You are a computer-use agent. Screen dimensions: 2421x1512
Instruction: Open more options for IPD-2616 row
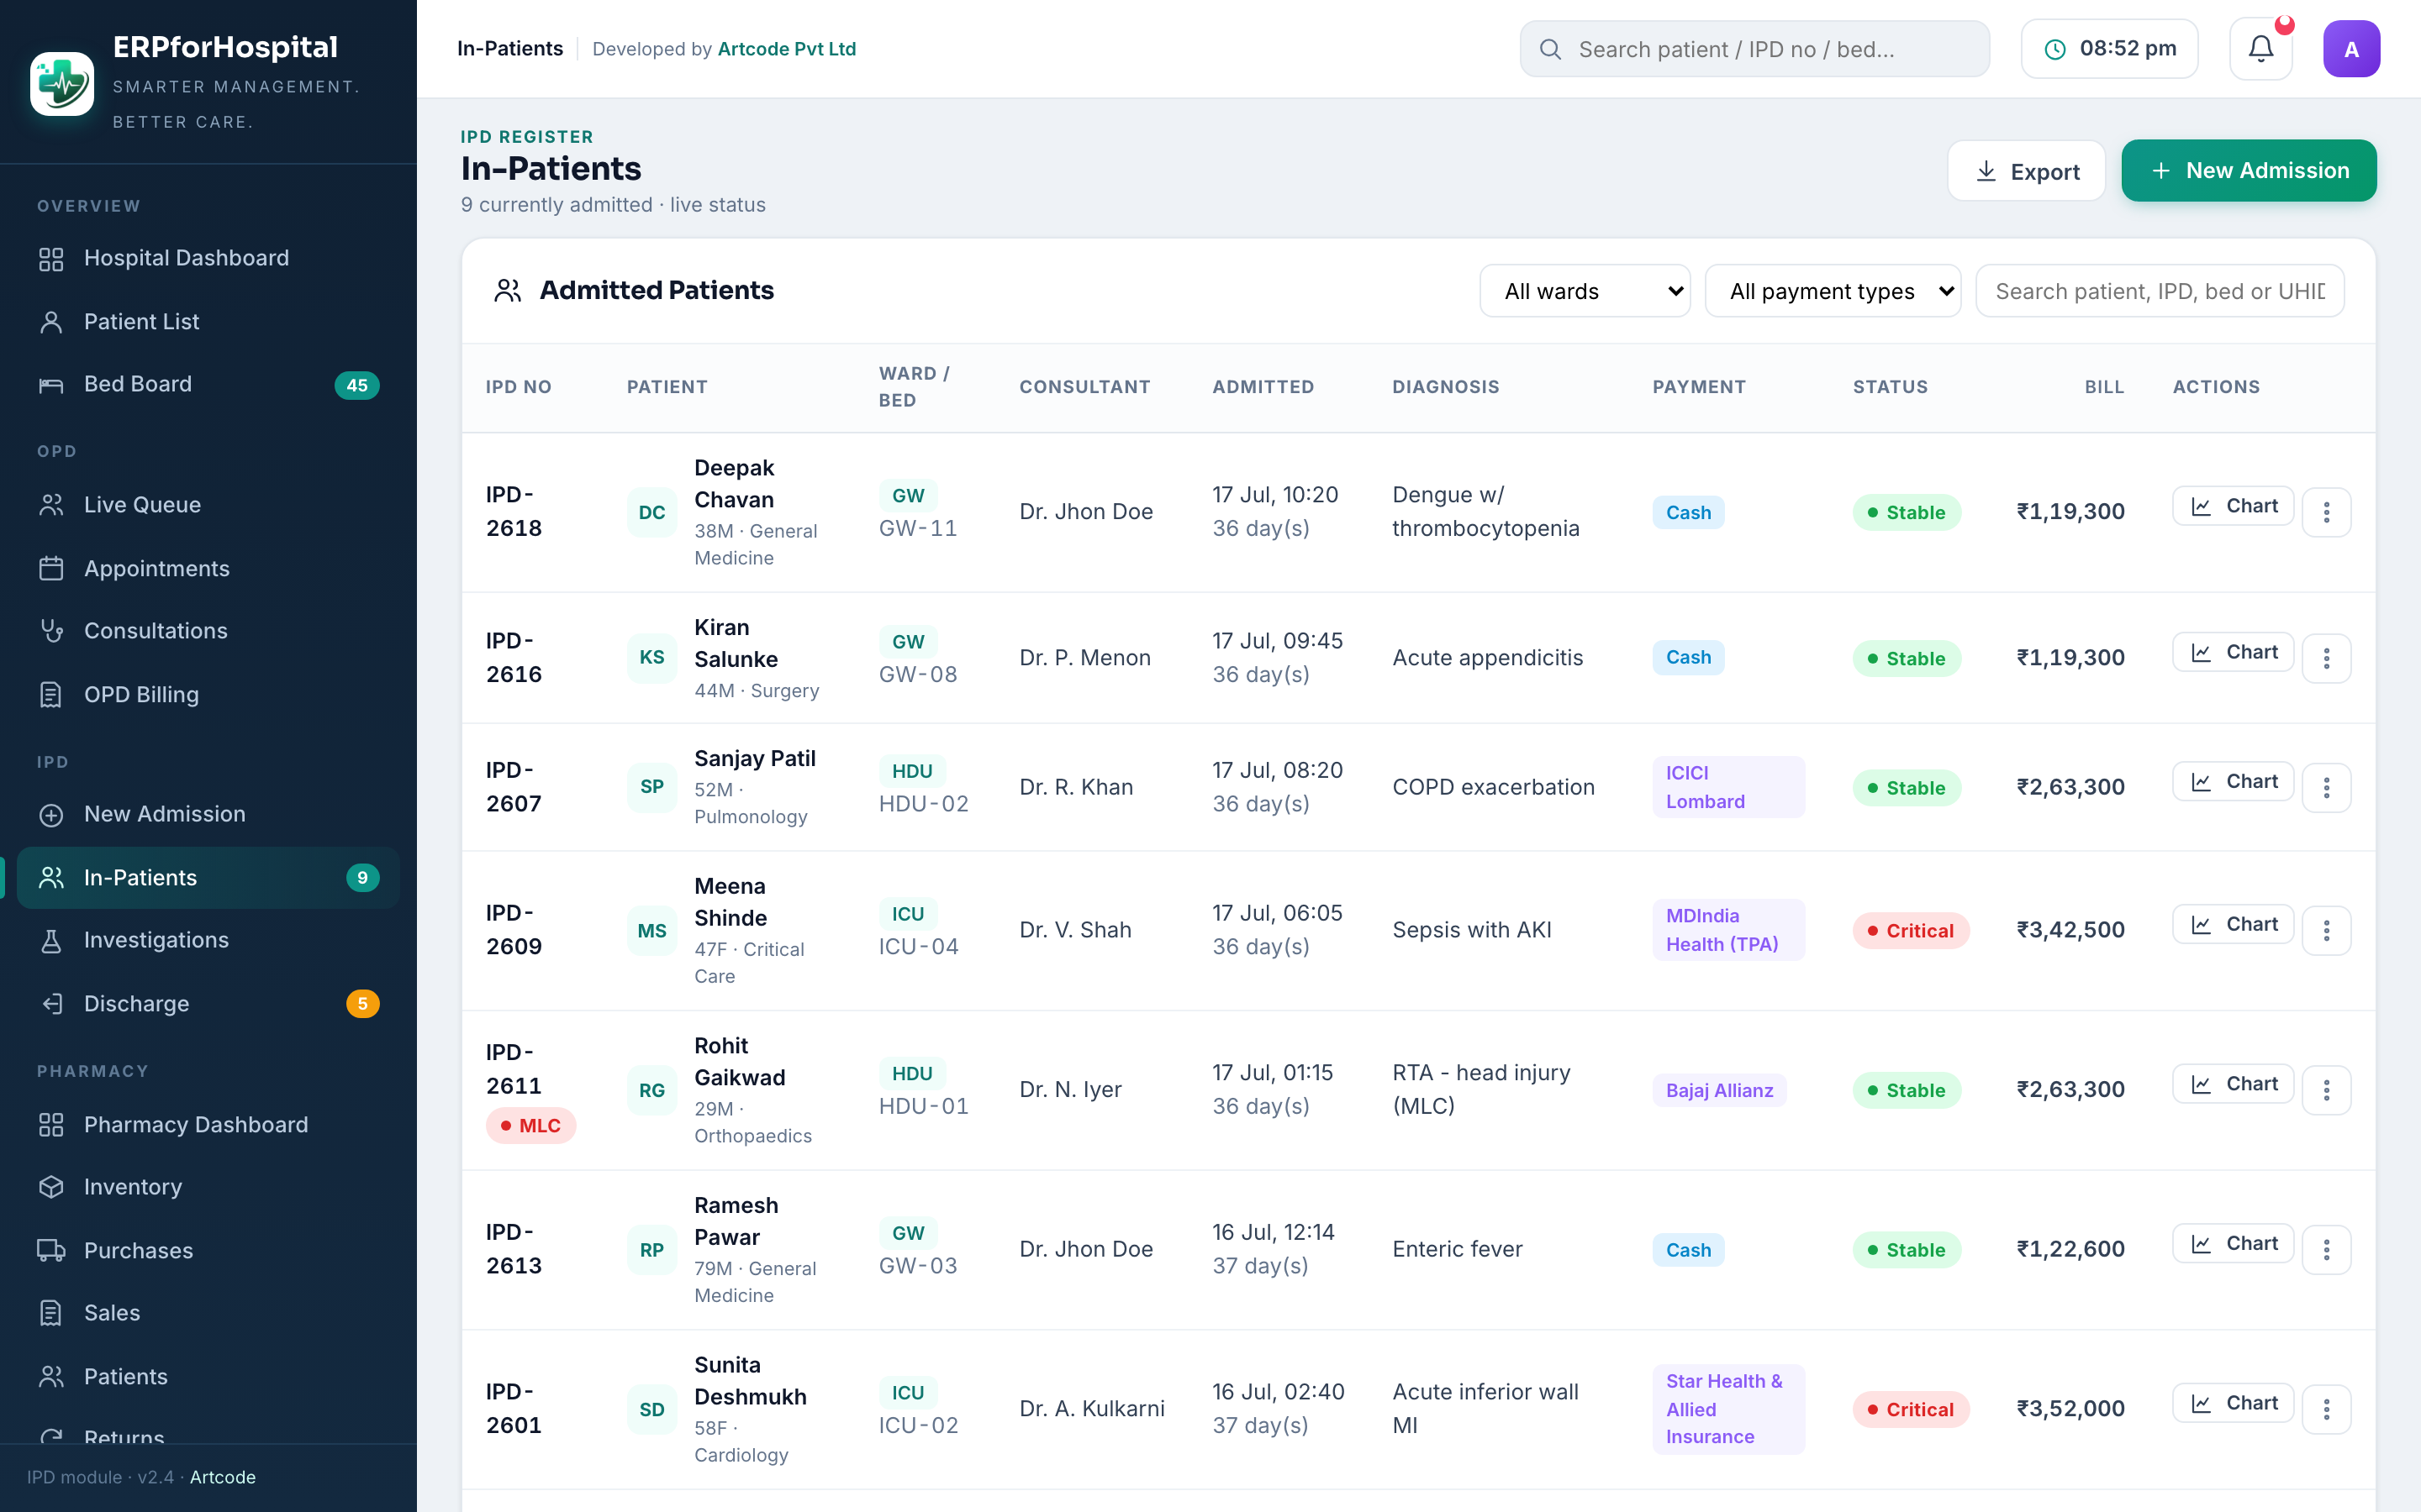tap(2326, 658)
